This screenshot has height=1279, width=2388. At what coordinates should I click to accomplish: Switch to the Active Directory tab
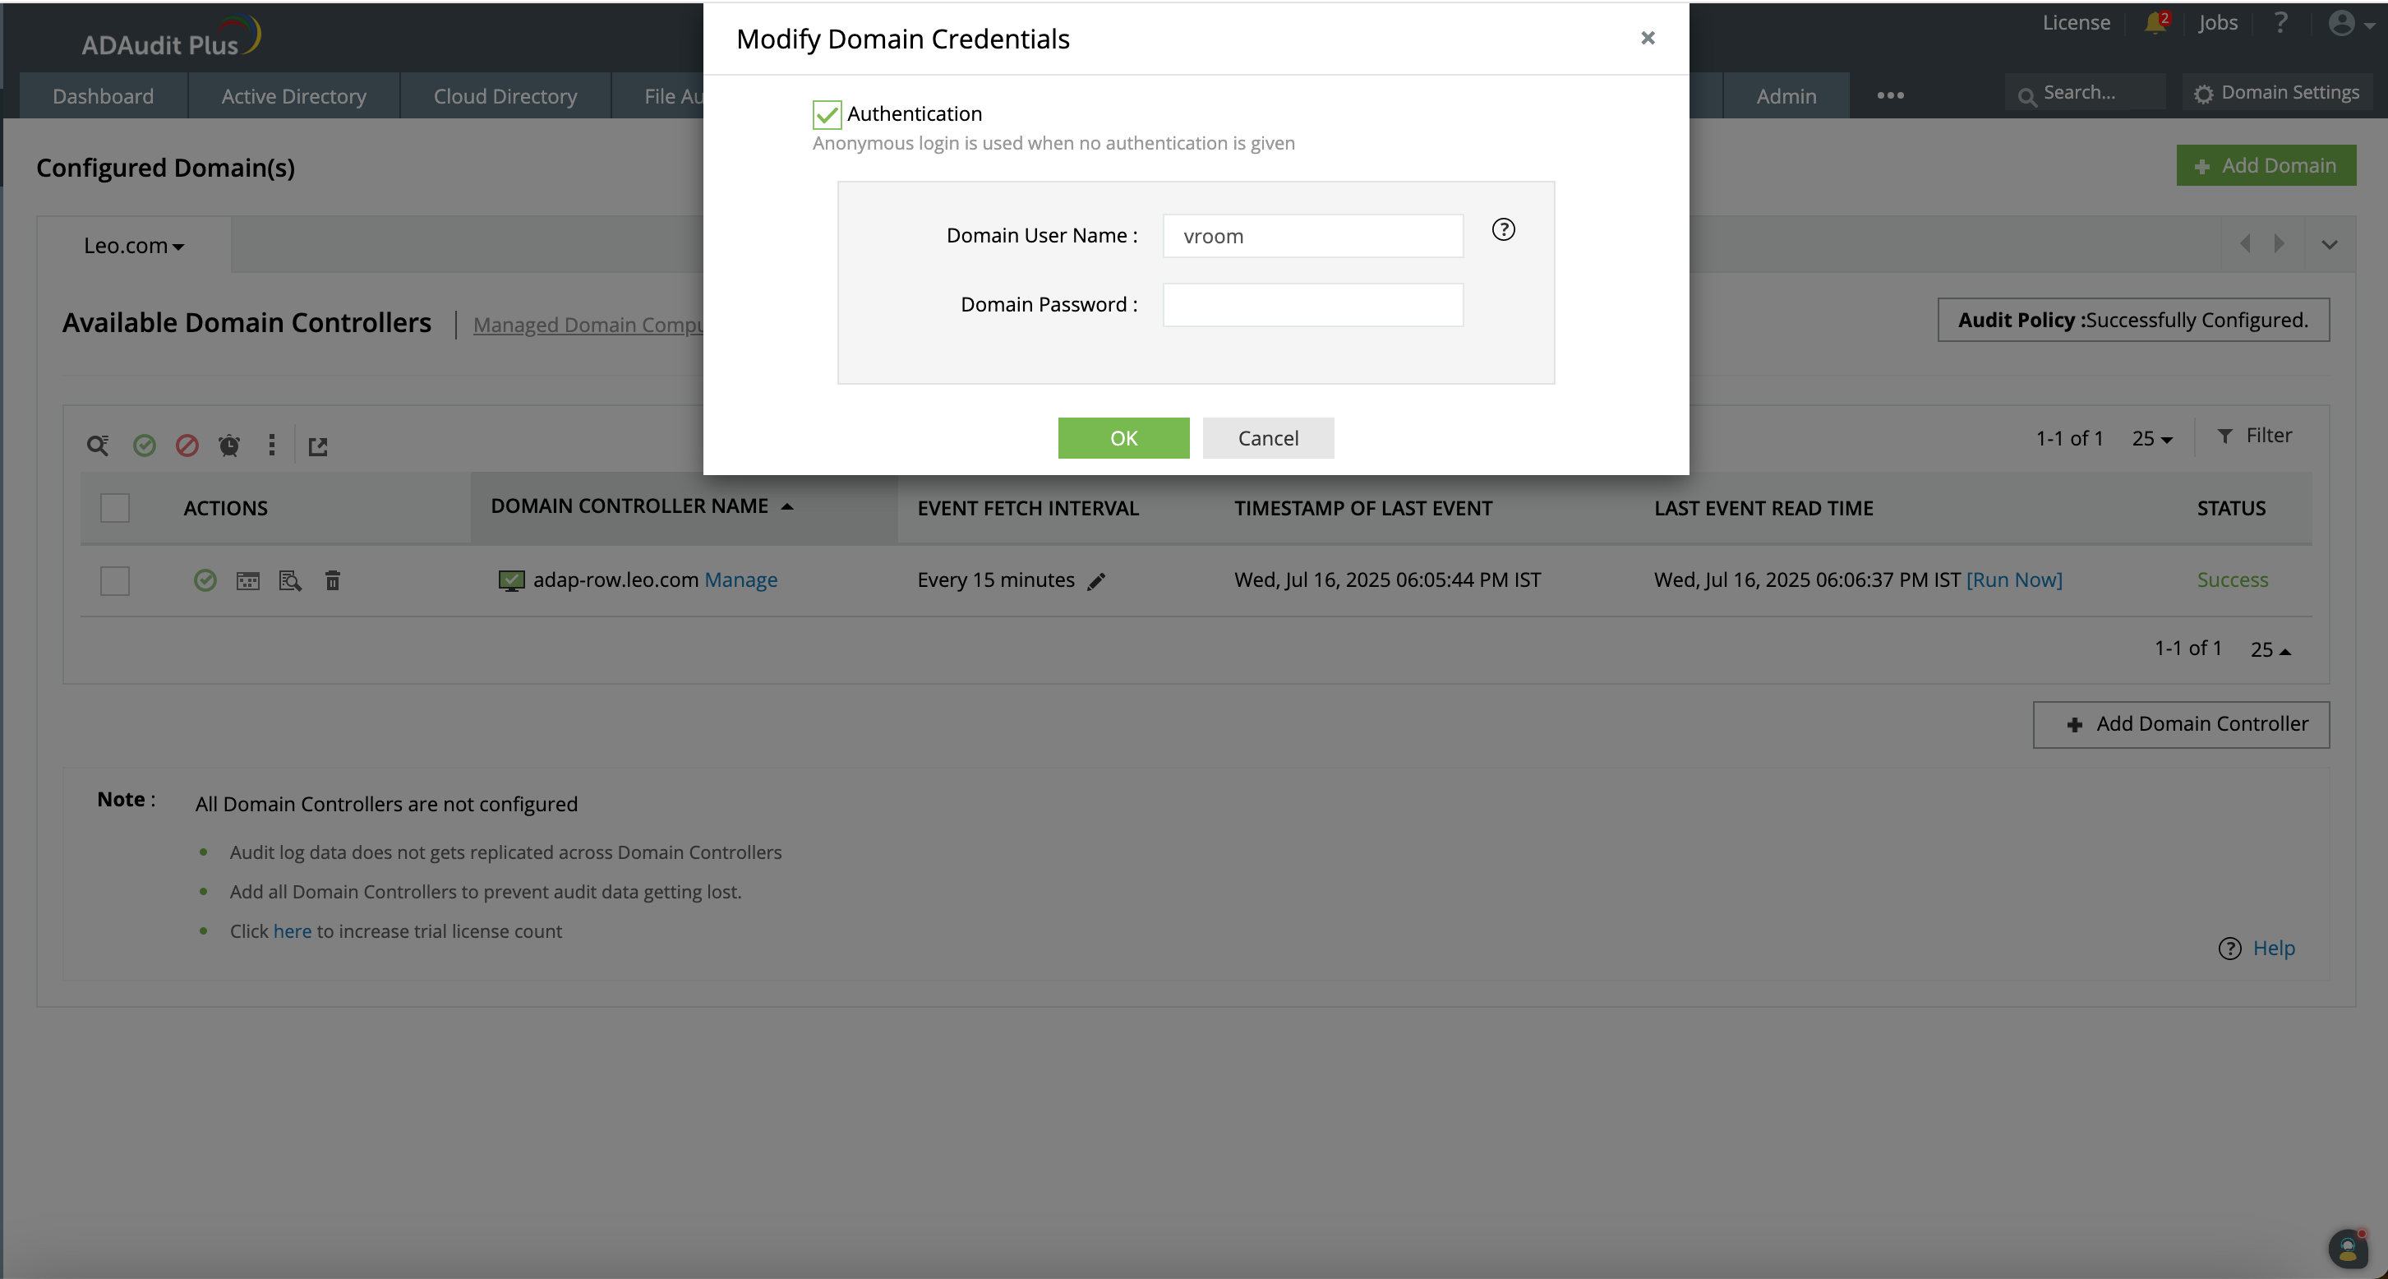click(x=293, y=96)
